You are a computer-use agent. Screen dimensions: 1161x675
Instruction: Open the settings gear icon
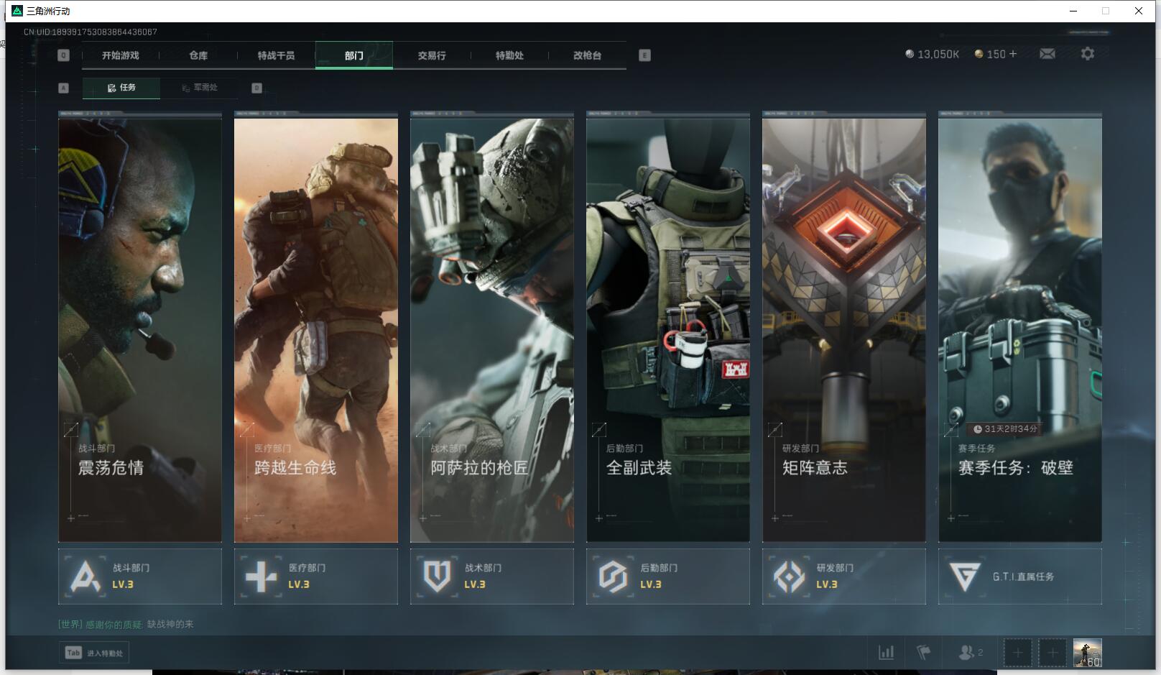click(1088, 54)
